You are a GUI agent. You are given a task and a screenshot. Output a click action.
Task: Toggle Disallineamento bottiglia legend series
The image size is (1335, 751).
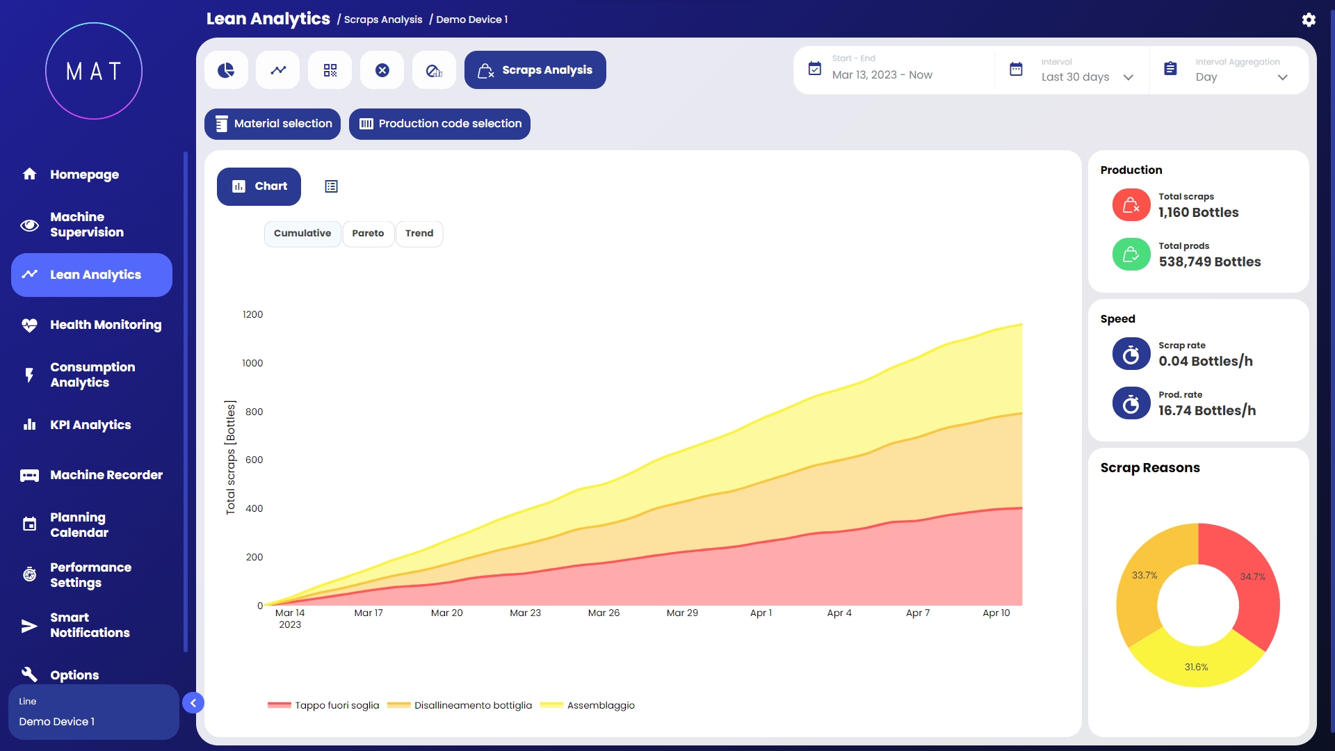coord(460,705)
